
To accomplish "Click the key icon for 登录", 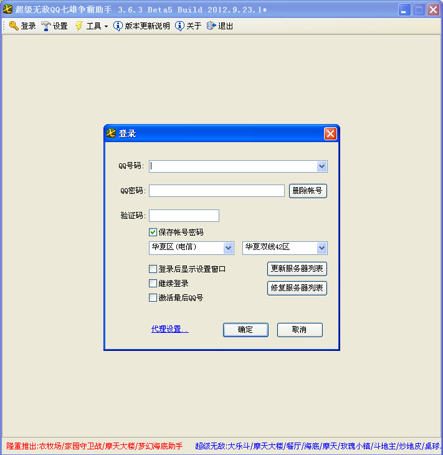I will tap(14, 26).
